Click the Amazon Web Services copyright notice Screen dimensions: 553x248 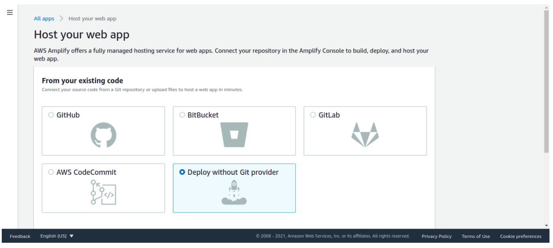(x=333, y=236)
